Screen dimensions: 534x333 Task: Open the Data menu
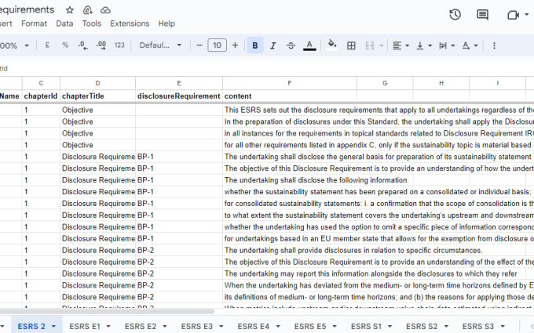pyautogui.click(x=64, y=24)
